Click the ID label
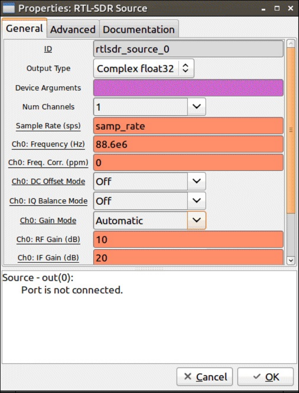The height and width of the screenshot is (393, 299). (x=48, y=49)
